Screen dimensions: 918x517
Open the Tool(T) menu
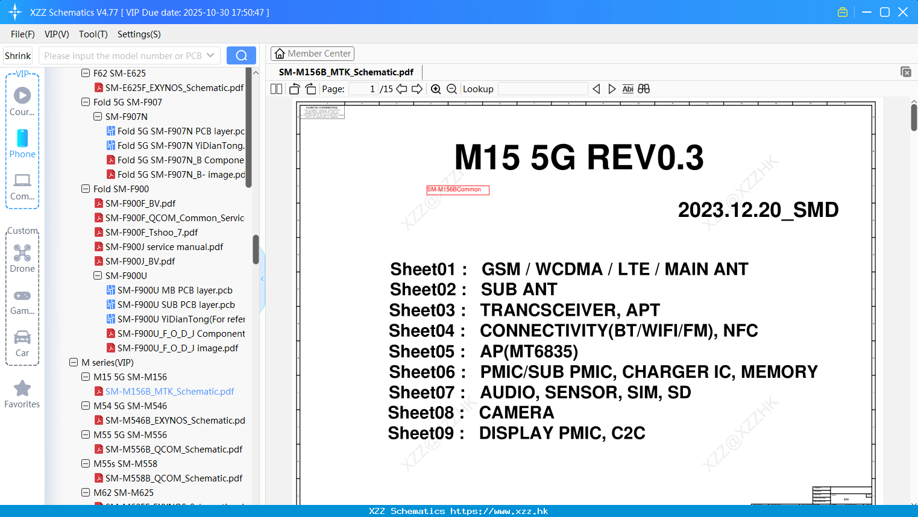pyautogui.click(x=93, y=34)
